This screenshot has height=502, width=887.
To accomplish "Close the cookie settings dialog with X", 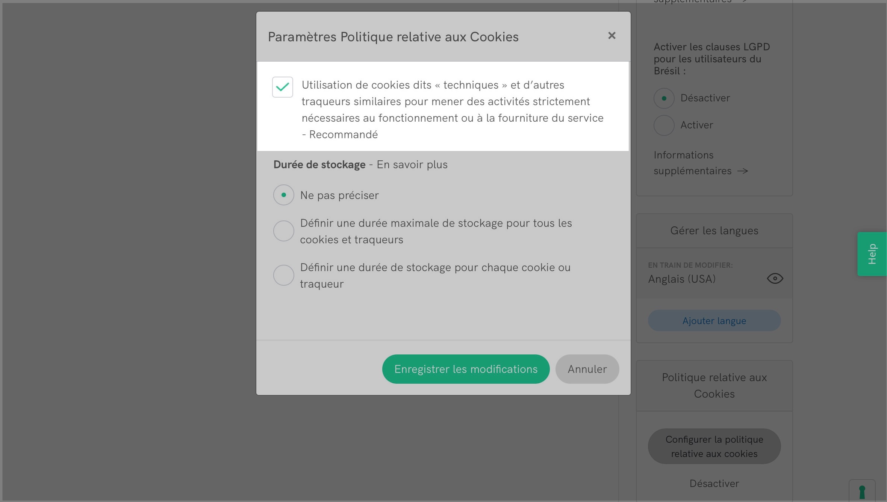I will tap(612, 36).
